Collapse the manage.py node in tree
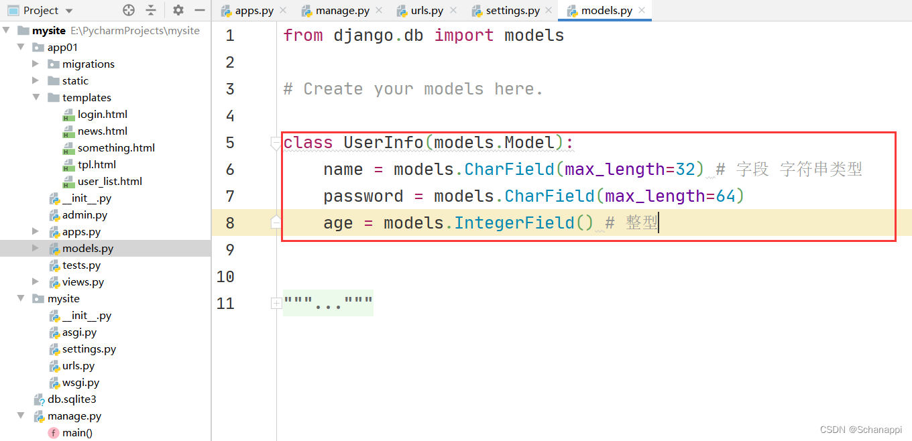The image size is (912, 441). 21,416
